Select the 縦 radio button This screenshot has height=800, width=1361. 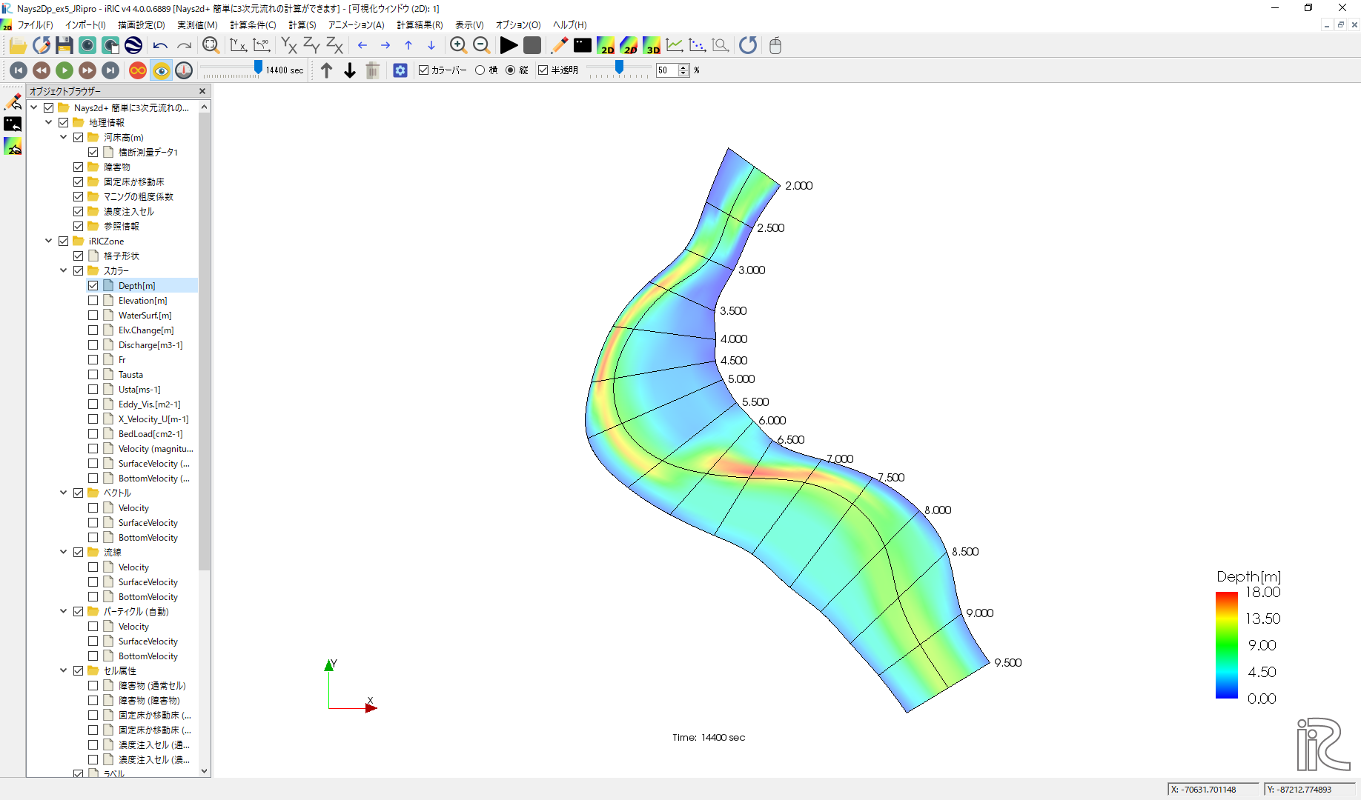511,70
